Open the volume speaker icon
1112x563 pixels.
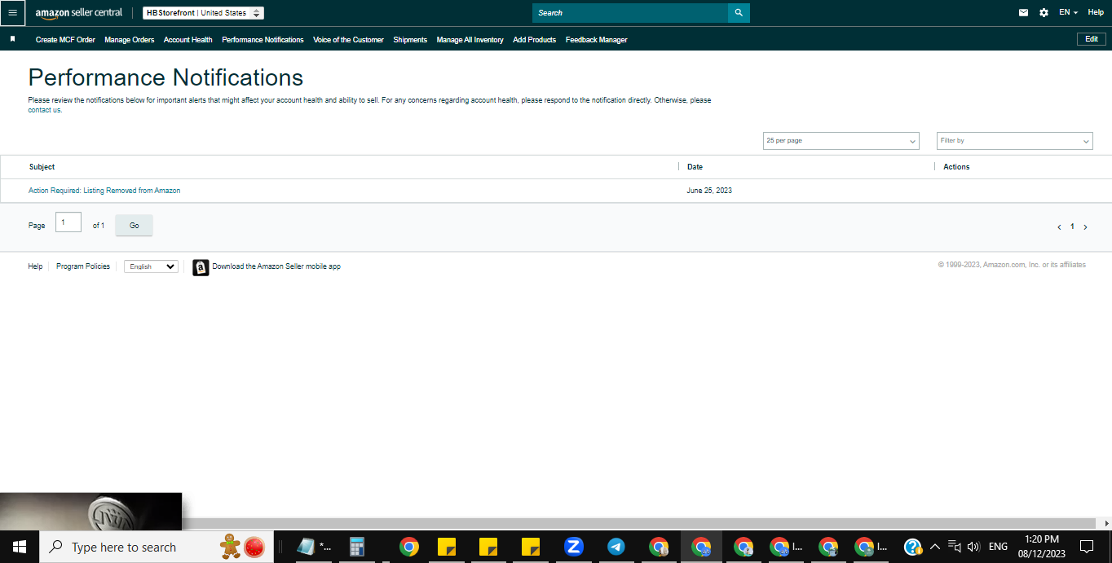point(973,547)
